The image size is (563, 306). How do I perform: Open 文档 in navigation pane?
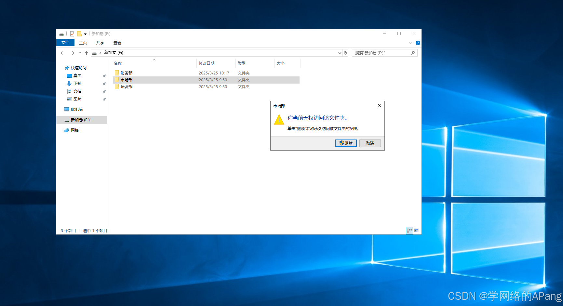point(77,91)
